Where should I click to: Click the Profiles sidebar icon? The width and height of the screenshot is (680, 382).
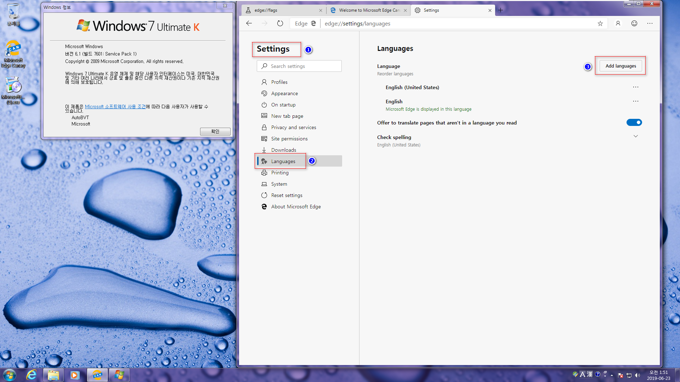[264, 82]
